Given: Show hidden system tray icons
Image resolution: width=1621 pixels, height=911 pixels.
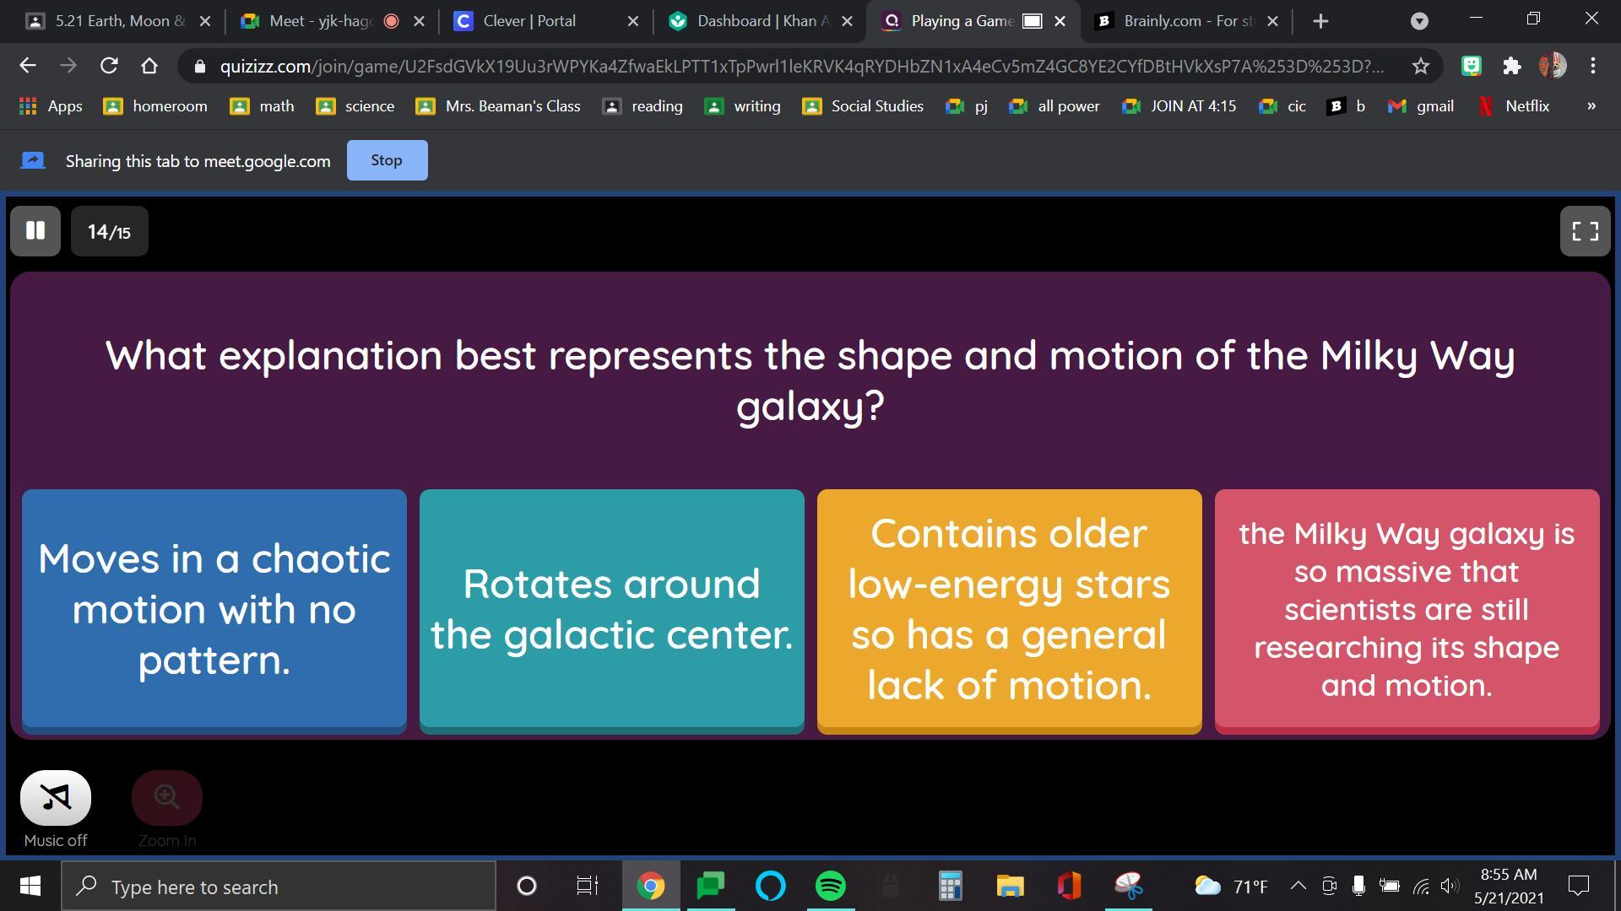Looking at the screenshot, I should click(x=1298, y=886).
